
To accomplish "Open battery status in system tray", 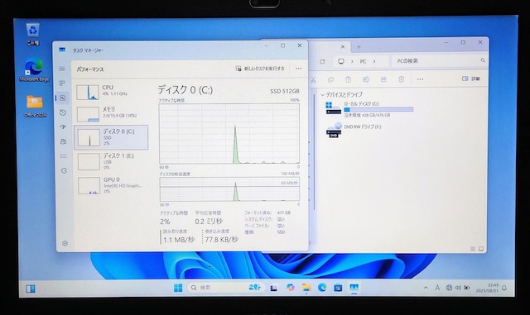I will (x=467, y=288).
